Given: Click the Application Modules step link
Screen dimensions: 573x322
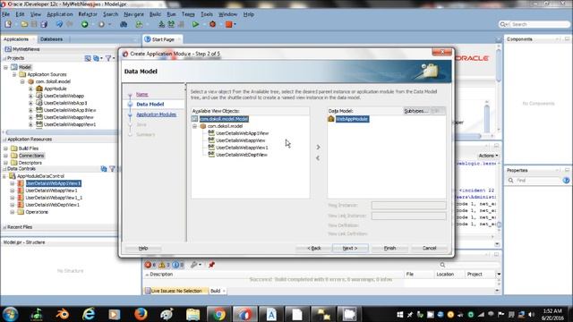Looking at the screenshot, I should [x=156, y=114].
